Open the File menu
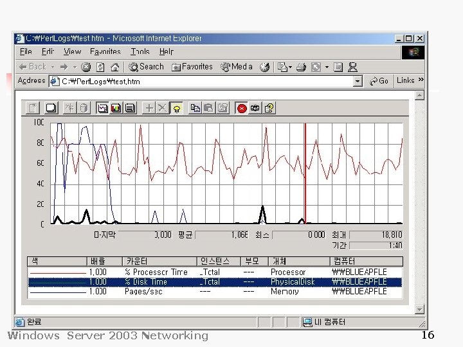 coord(26,51)
